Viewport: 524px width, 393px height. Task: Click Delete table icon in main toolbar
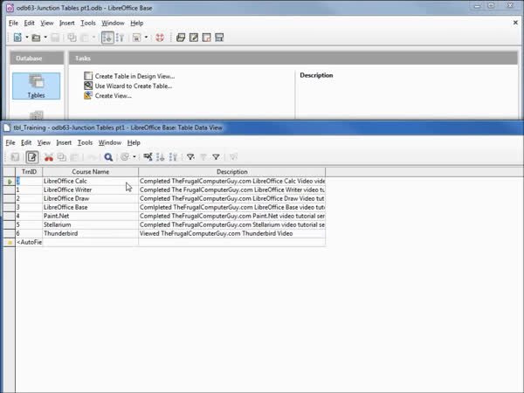206,38
